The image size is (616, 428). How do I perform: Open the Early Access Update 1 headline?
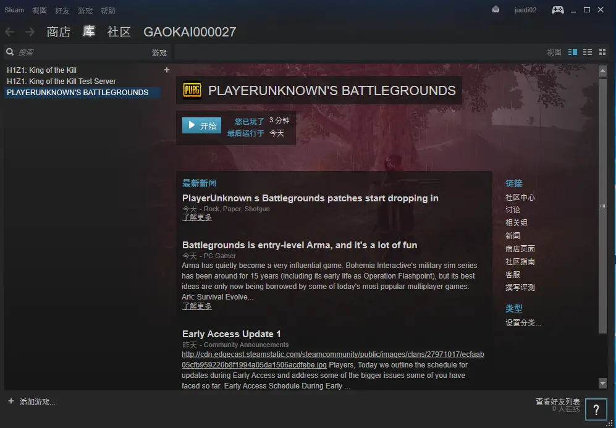click(x=232, y=334)
